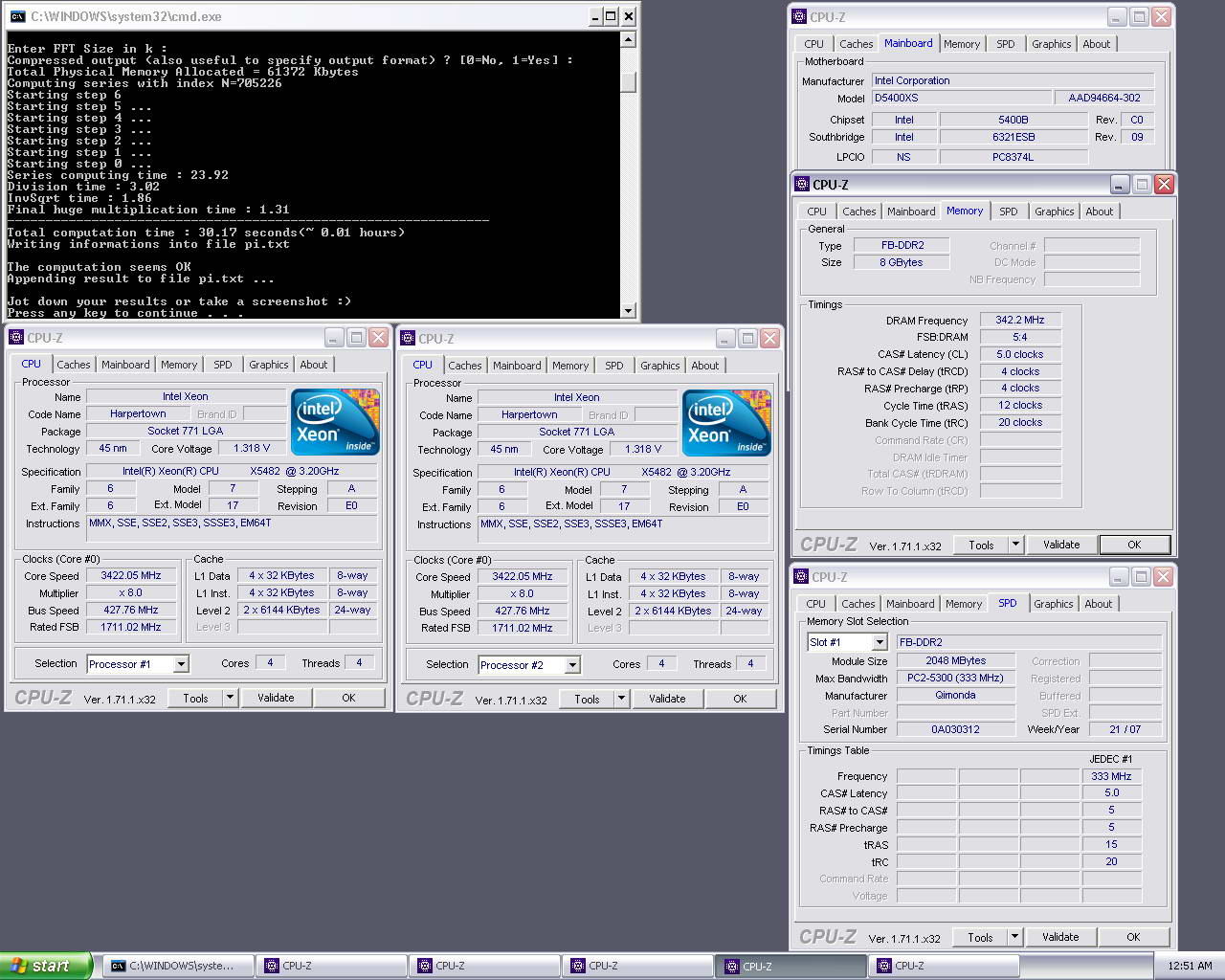Click Core Voltage 1.318 V in Processor #1 window
This screenshot has height=980, width=1225.
click(252, 448)
